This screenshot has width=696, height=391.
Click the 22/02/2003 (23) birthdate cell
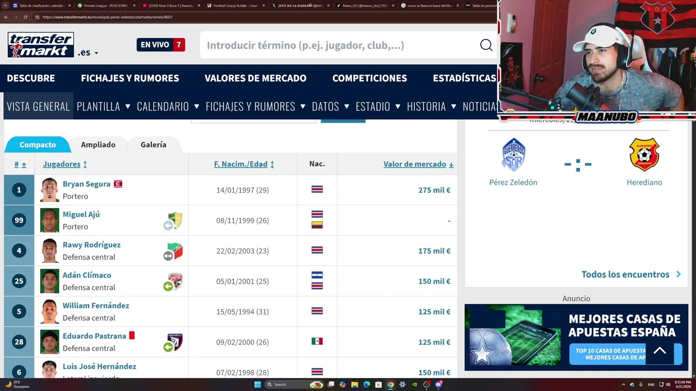[x=243, y=251]
